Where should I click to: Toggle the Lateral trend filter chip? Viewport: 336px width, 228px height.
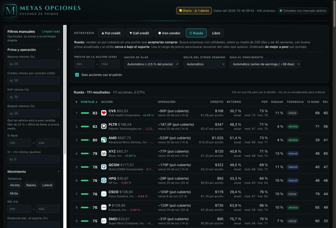[x=47, y=185]
